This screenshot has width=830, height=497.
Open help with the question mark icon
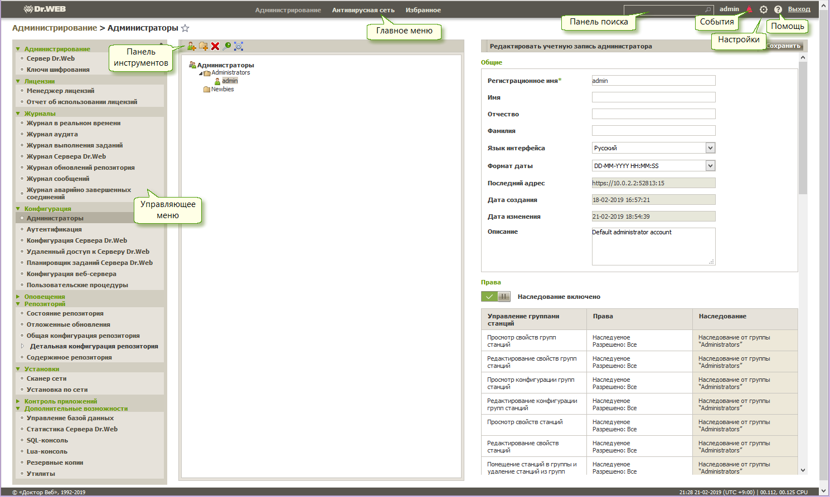click(778, 9)
